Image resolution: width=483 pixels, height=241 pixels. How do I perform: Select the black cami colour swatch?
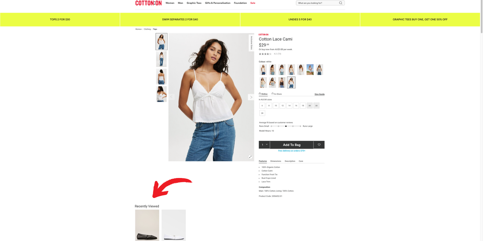pyautogui.click(x=282, y=83)
